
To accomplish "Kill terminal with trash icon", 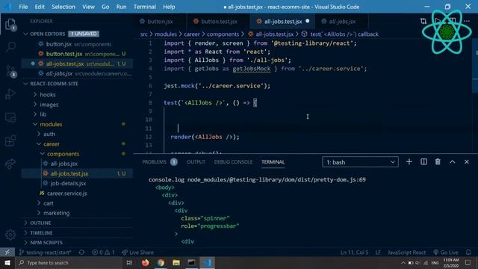I will [x=438, y=161].
